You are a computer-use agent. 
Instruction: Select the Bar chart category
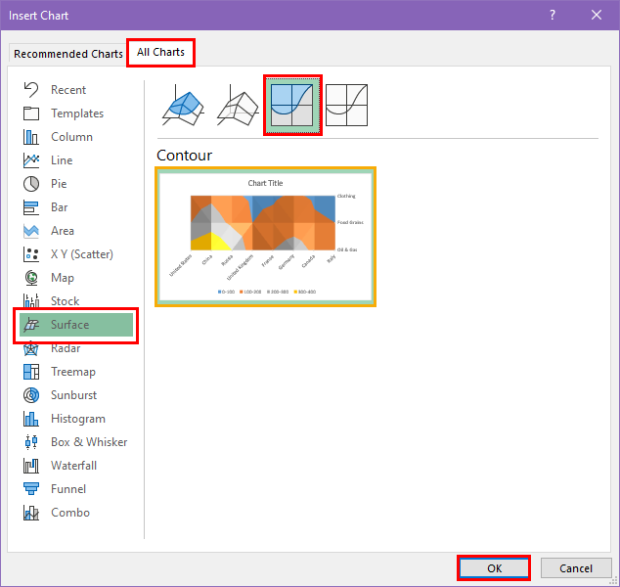76,207
